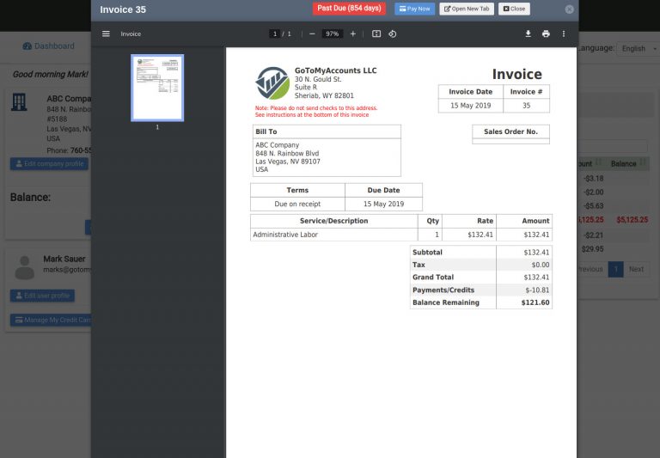Open the PDF viewer more actions menu
660x458 pixels.
coord(564,34)
